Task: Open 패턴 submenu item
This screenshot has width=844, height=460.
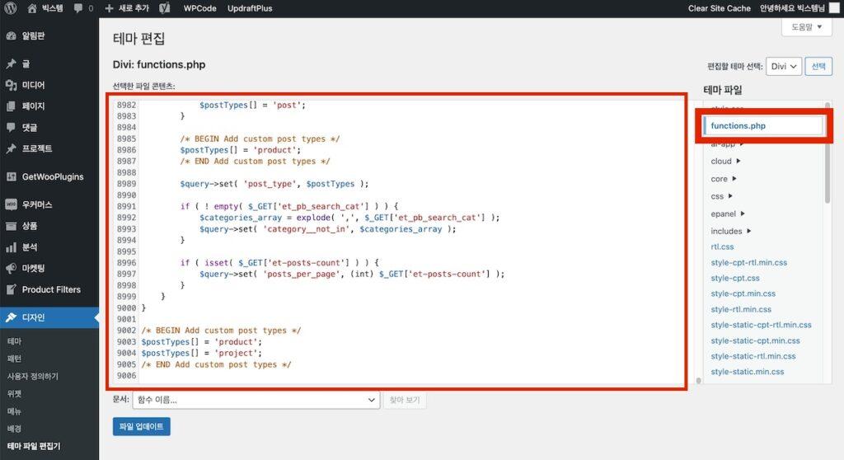Action: pos(14,359)
